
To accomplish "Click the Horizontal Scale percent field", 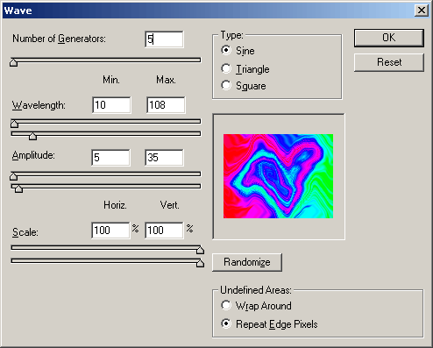I will click(x=110, y=231).
